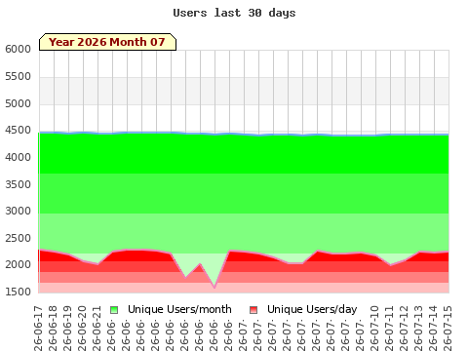Image resolution: width=468 pixels, height=351 pixels.
Task: Click the 26-07-12 date label
Action: tap(404, 329)
